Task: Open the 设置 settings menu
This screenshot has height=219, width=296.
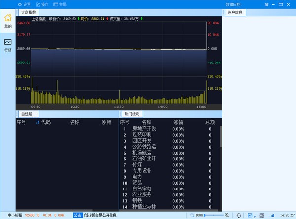Action: pos(24,4)
